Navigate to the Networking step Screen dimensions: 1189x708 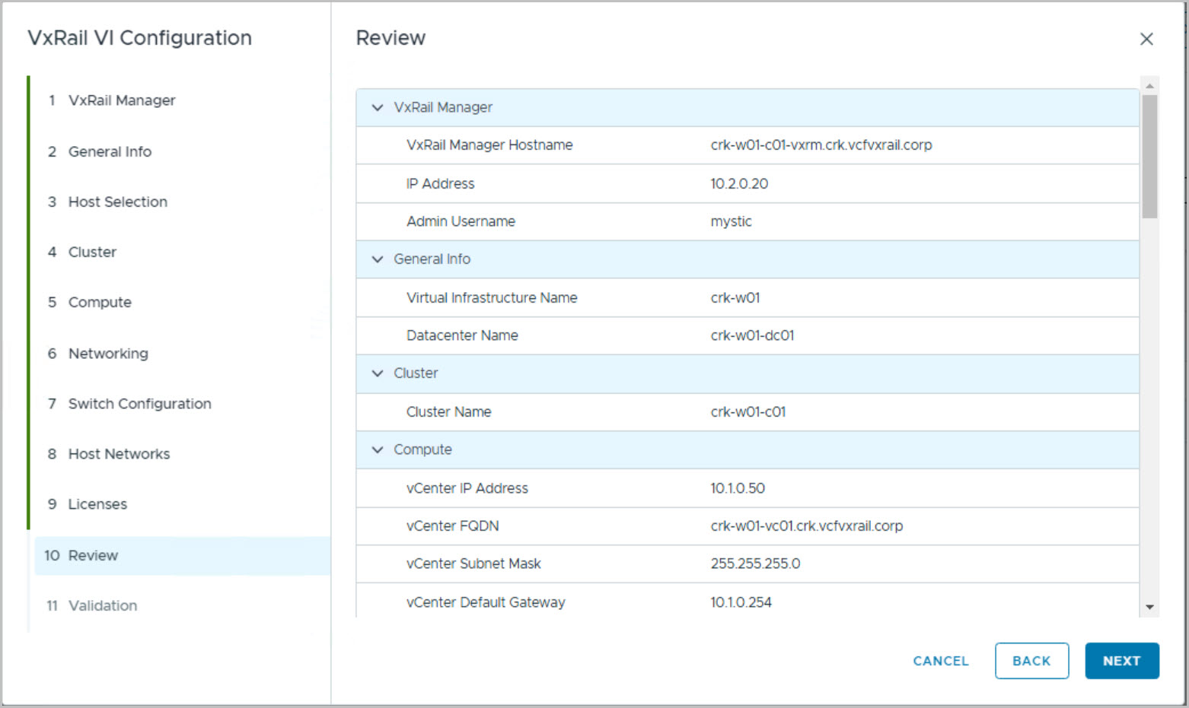point(108,353)
